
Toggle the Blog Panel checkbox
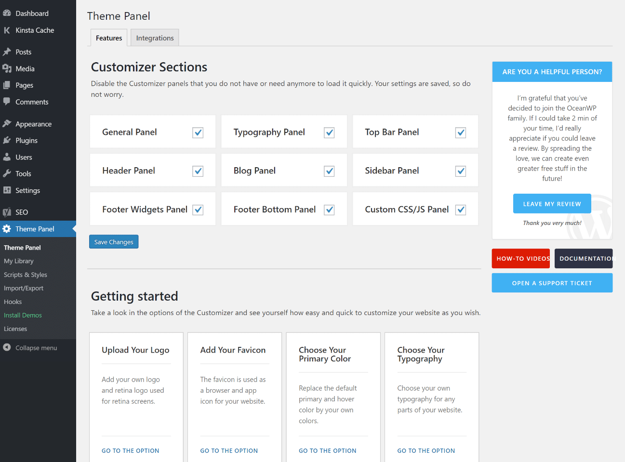point(329,171)
